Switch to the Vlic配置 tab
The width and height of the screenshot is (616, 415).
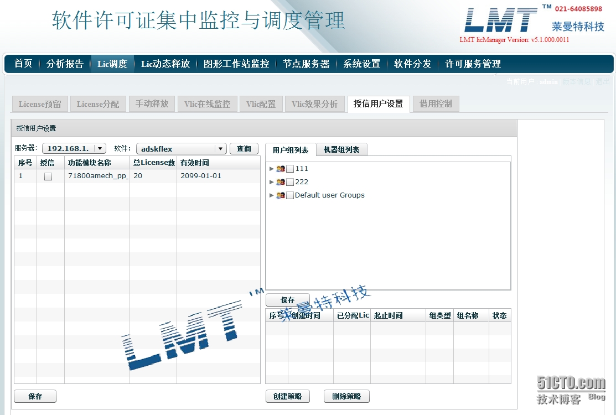tap(261, 104)
